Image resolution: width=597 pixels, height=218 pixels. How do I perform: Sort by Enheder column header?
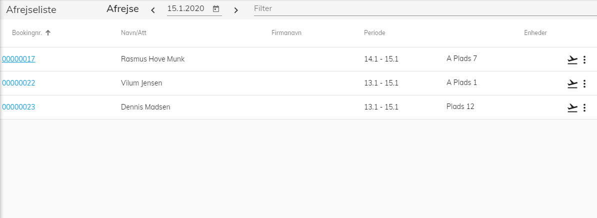pyautogui.click(x=535, y=32)
